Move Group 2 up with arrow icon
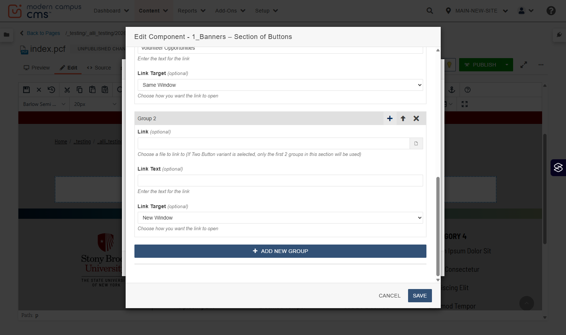 click(x=403, y=118)
